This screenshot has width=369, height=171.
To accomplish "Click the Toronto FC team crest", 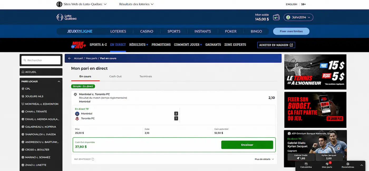I will pos(77,118).
